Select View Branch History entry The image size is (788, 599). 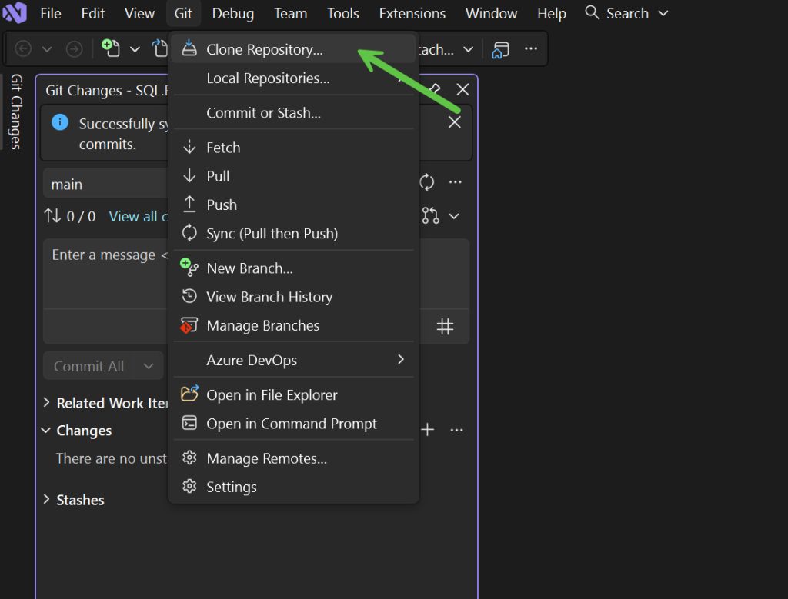pos(293,297)
